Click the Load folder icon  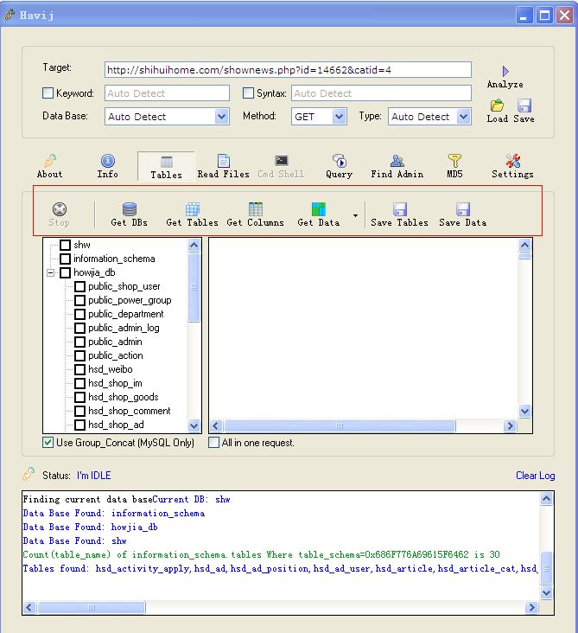pyautogui.click(x=497, y=105)
